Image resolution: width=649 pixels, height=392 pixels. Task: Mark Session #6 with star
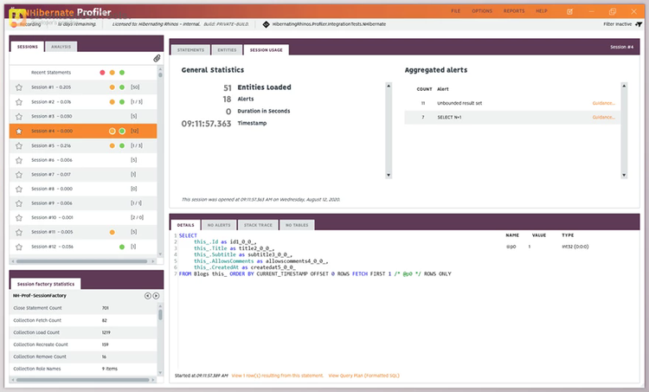point(19,160)
